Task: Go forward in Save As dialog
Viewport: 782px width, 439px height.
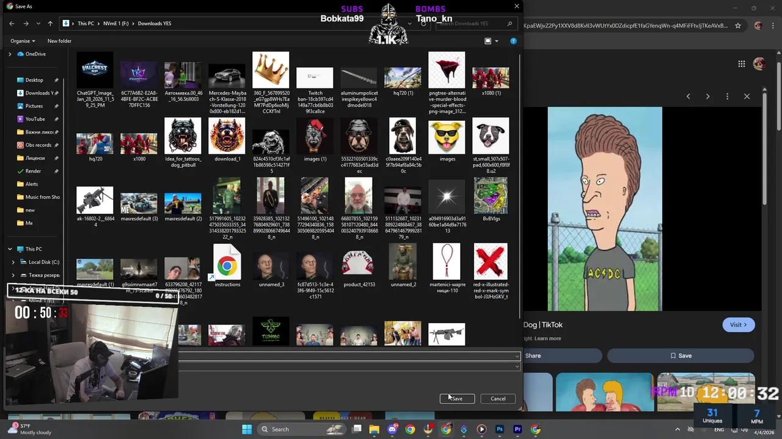Action: 26,23
